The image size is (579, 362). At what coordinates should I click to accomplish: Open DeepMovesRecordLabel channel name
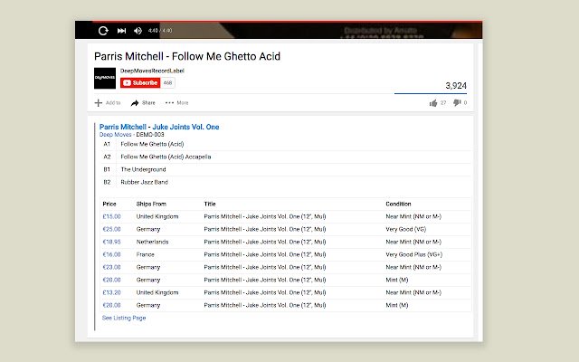pyautogui.click(x=152, y=71)
